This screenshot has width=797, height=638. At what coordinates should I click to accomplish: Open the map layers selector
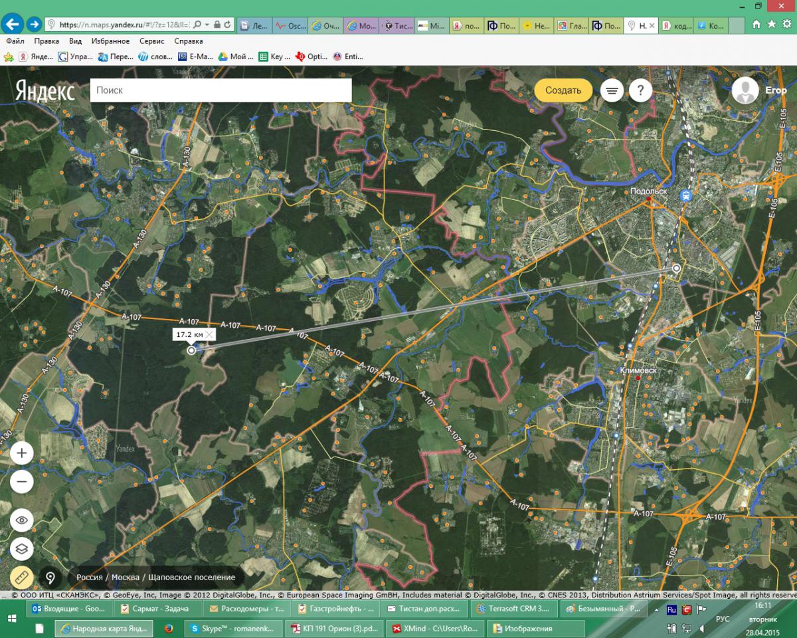[x=22, y=549]
